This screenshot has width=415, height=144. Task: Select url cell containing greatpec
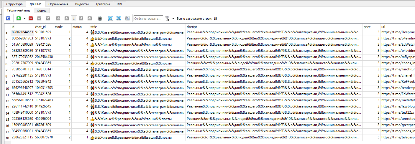398,125
